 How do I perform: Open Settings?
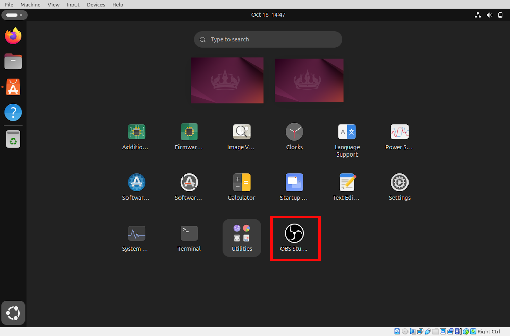pyautogui.click(x=399, y=182)
